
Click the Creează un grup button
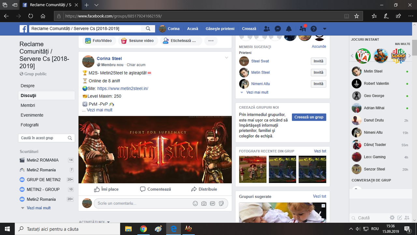pos(309,117)
